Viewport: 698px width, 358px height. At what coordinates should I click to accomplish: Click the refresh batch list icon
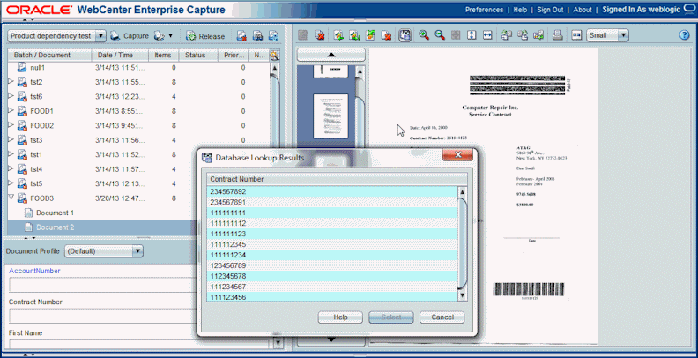[274, 36]
